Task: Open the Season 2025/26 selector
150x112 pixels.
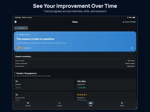Action: [x=129, y=22]
